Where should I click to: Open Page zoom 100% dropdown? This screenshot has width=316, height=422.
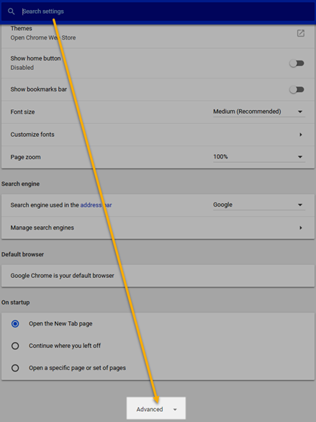(x=259, y=157)
